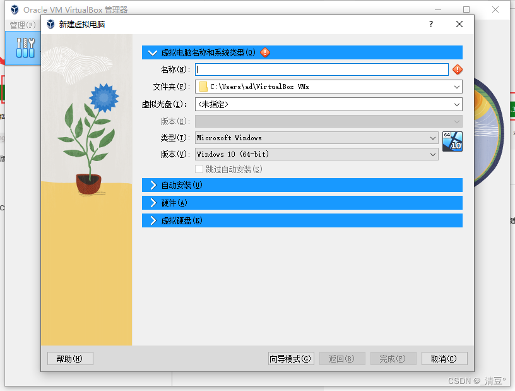Viewport: 515px width, 391px height.
Task: Toggle the 跳过自动安装 checkbox
Action: [199, 169]
